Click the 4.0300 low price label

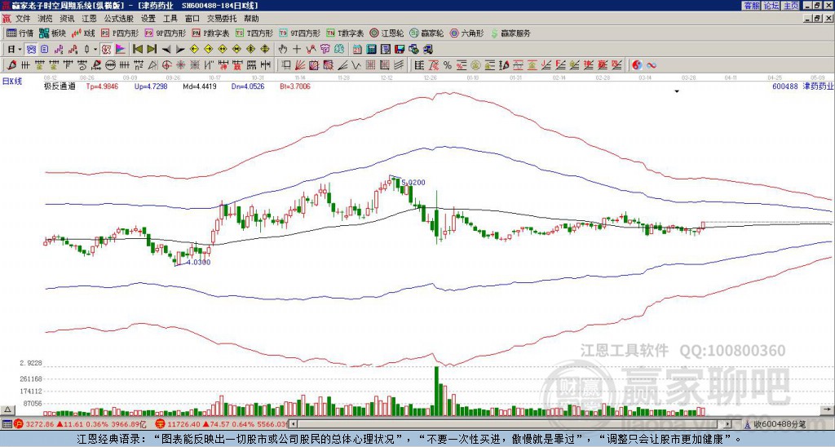coord(198,262)
